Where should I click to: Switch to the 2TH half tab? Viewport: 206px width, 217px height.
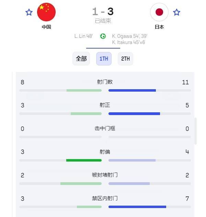125,59
